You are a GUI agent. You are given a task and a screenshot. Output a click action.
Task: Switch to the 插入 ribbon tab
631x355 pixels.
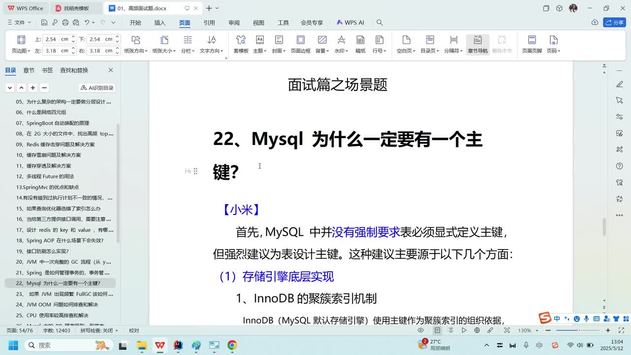160,23
